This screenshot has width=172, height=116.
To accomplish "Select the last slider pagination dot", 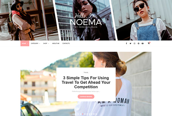I will click(x=96, y=114).
